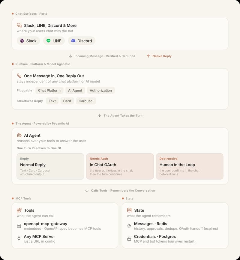240x260 pixels.
Task: Click the AI Agent pluggable tag
Action: point(75,90)
